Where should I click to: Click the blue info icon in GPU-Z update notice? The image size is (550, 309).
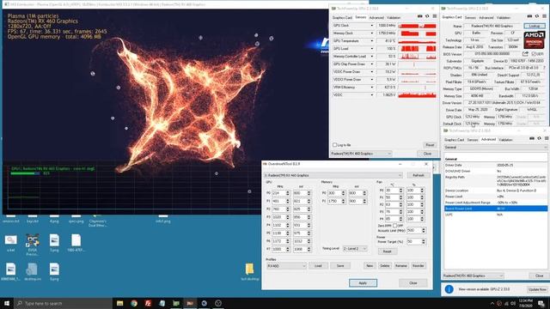[449, 289]
